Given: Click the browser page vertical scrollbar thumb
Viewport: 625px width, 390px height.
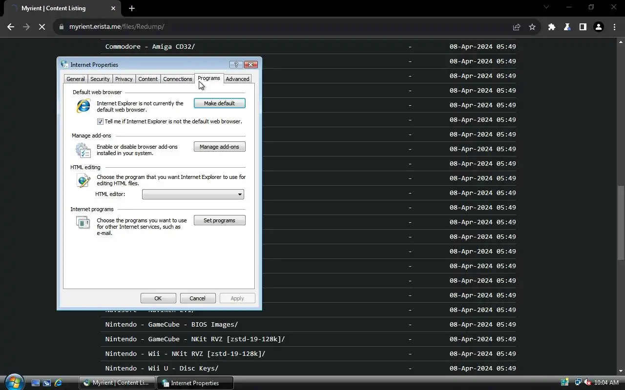Looking at the screenshot, I should 620,223.
